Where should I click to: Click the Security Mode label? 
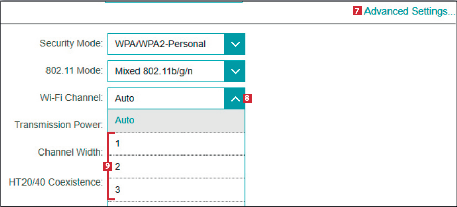click(x=71, y=43)
